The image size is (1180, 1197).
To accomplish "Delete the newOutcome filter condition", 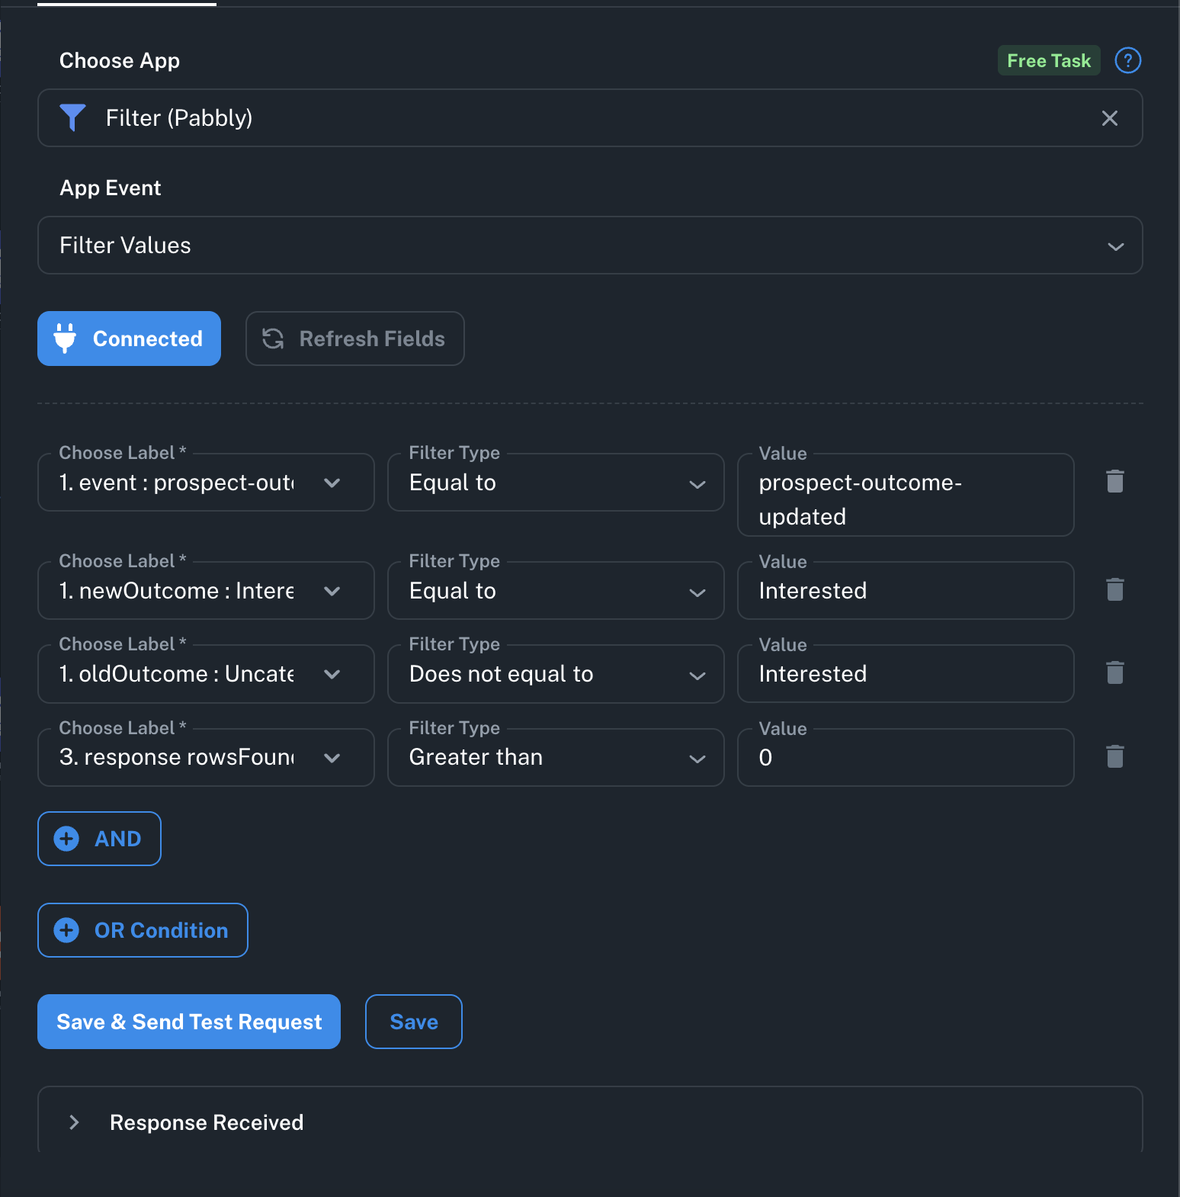I will pyautogui.click(x=1114, y=590).
